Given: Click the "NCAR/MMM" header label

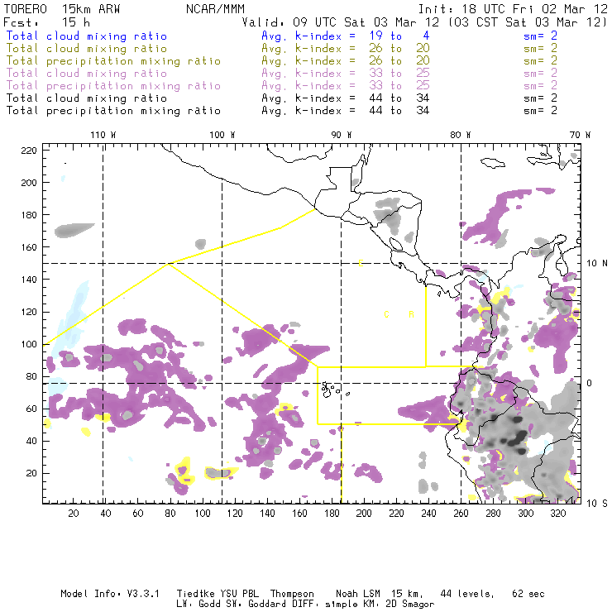Looking at the screenshot, I should [x=216, y=9].
